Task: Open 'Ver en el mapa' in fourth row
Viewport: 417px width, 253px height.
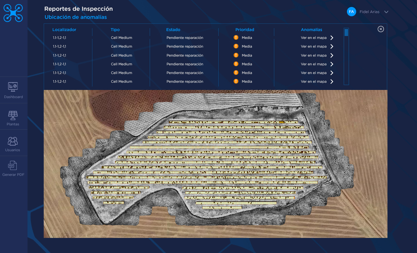Action: pyautogui.click(x=314, y=64)
